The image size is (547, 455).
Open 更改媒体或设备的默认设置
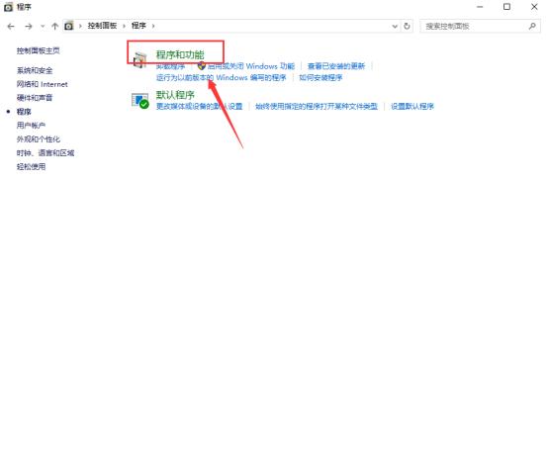tap(199, 106)
